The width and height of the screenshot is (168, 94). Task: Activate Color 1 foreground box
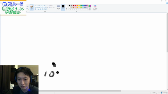coord(63,8)
